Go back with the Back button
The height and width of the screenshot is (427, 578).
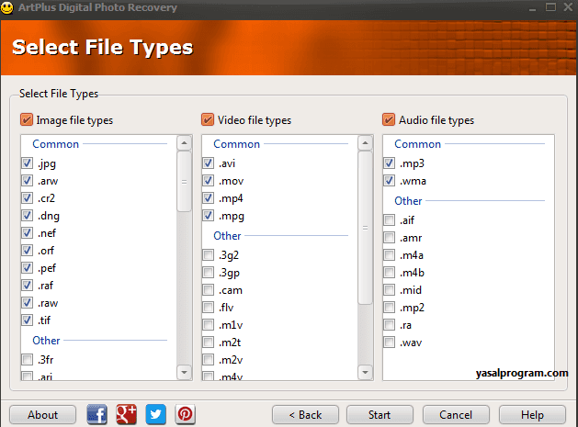(x=305, y=414)
